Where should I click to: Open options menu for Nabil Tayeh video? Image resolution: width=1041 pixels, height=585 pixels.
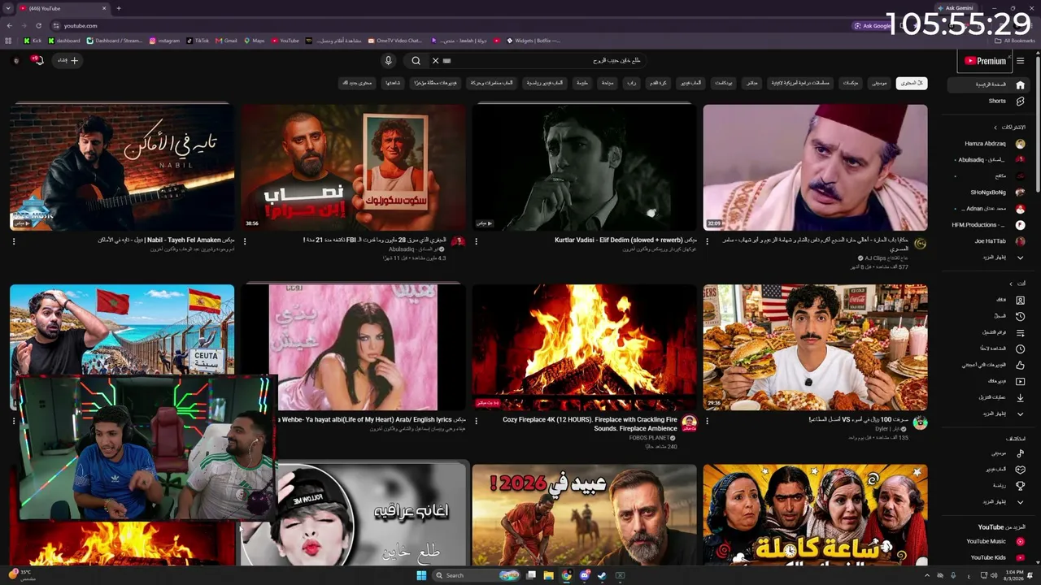(x=14, y=241)
